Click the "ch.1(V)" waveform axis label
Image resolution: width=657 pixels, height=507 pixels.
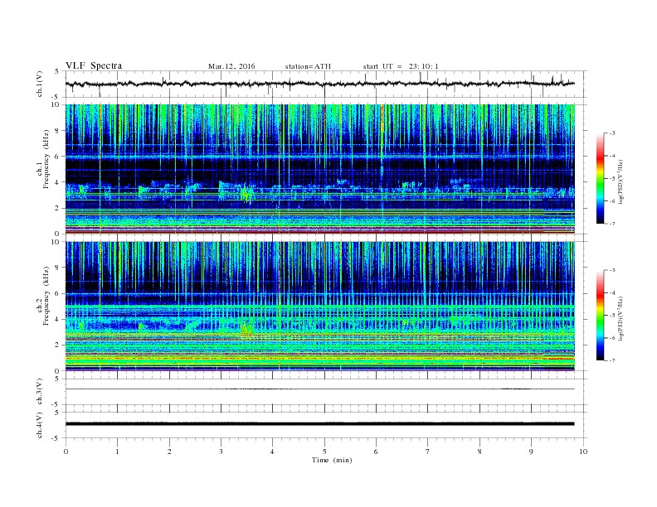[x=40, y=84]
